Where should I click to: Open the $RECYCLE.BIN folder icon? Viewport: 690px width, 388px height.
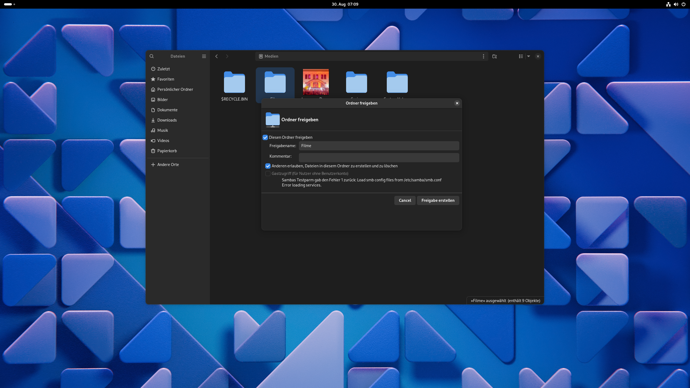coord(234,82)
